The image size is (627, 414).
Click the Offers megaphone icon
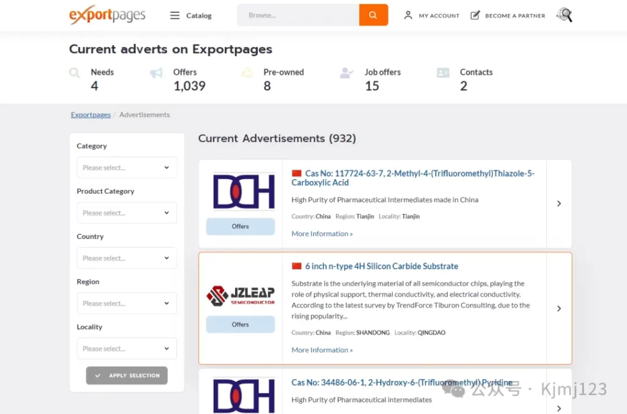[x=156, y=73]
